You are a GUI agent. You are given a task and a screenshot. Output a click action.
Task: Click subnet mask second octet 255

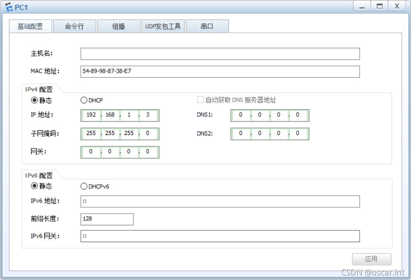coord(110,133)
